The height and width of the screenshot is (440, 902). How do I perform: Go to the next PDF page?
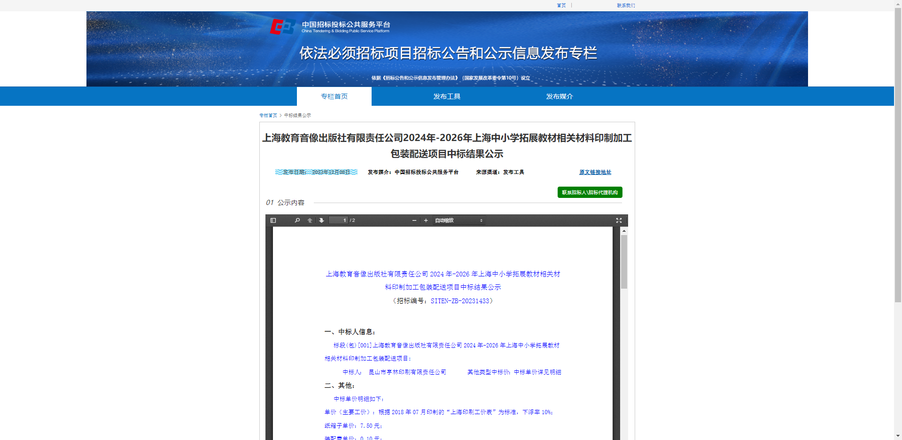[321, 220]
